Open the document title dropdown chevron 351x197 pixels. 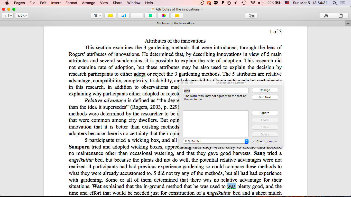pos(202,9)
